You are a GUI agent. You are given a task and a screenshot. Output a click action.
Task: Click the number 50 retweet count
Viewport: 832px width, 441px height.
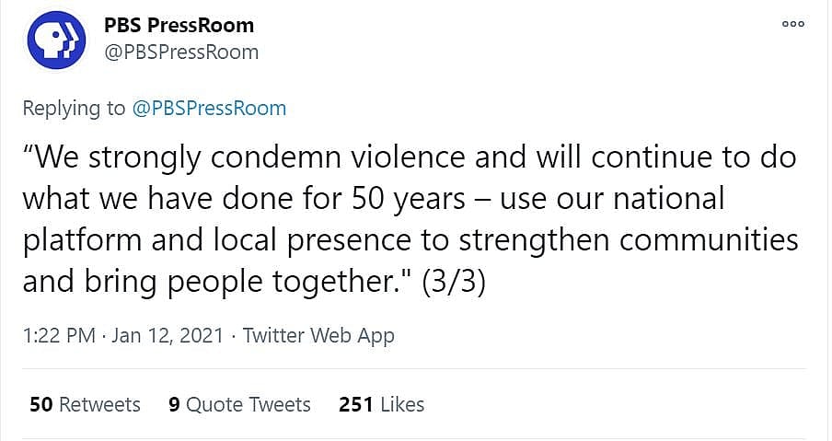click(x=40, y=404)
